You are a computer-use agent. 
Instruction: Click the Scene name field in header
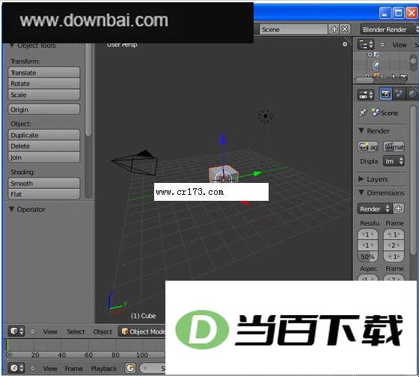coord(293,29)
